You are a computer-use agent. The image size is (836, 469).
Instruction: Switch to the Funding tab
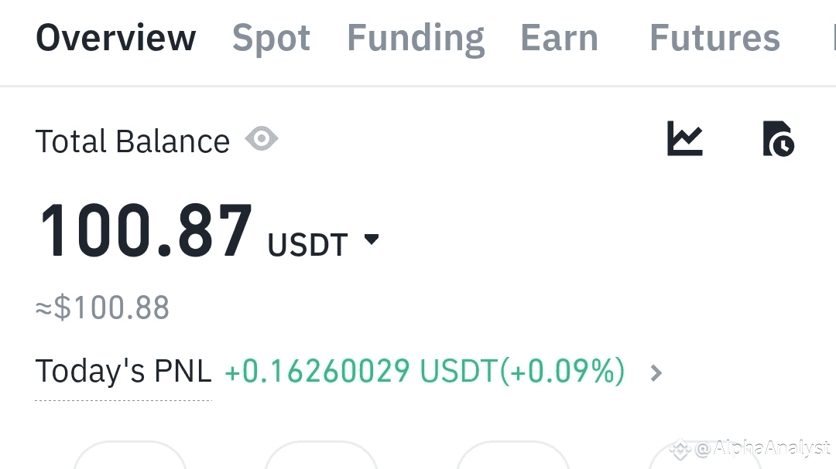pyautogui.click(x=416, y=38)
